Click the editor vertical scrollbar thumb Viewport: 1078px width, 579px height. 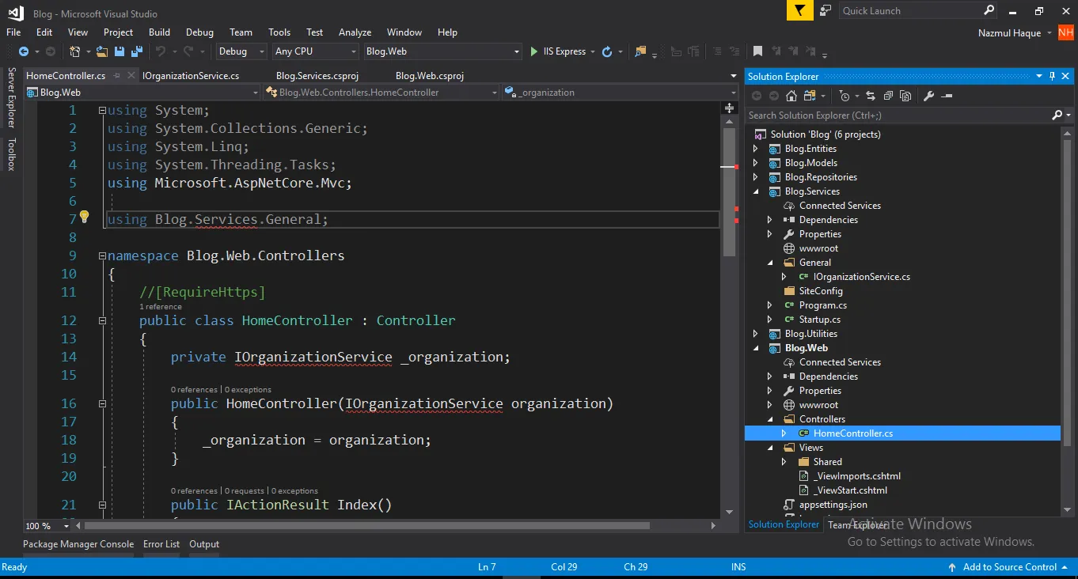(x=729, y=190)
